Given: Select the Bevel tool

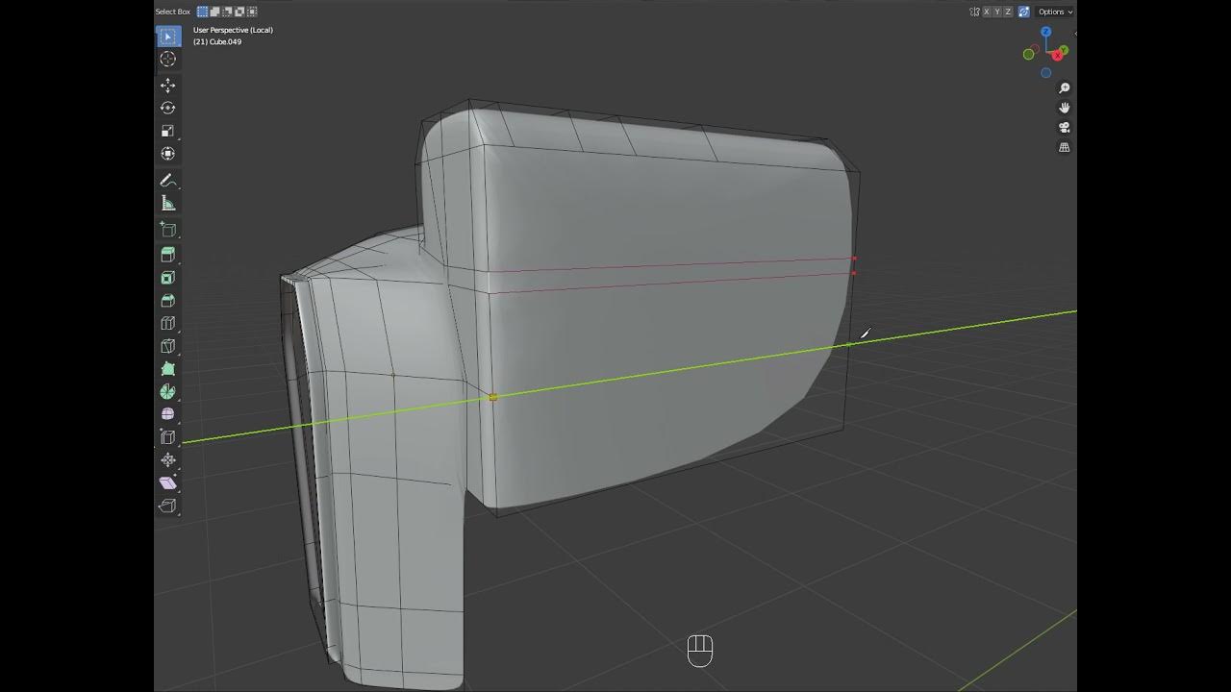Looking at the screenshot, I should [x=168, y=301].
